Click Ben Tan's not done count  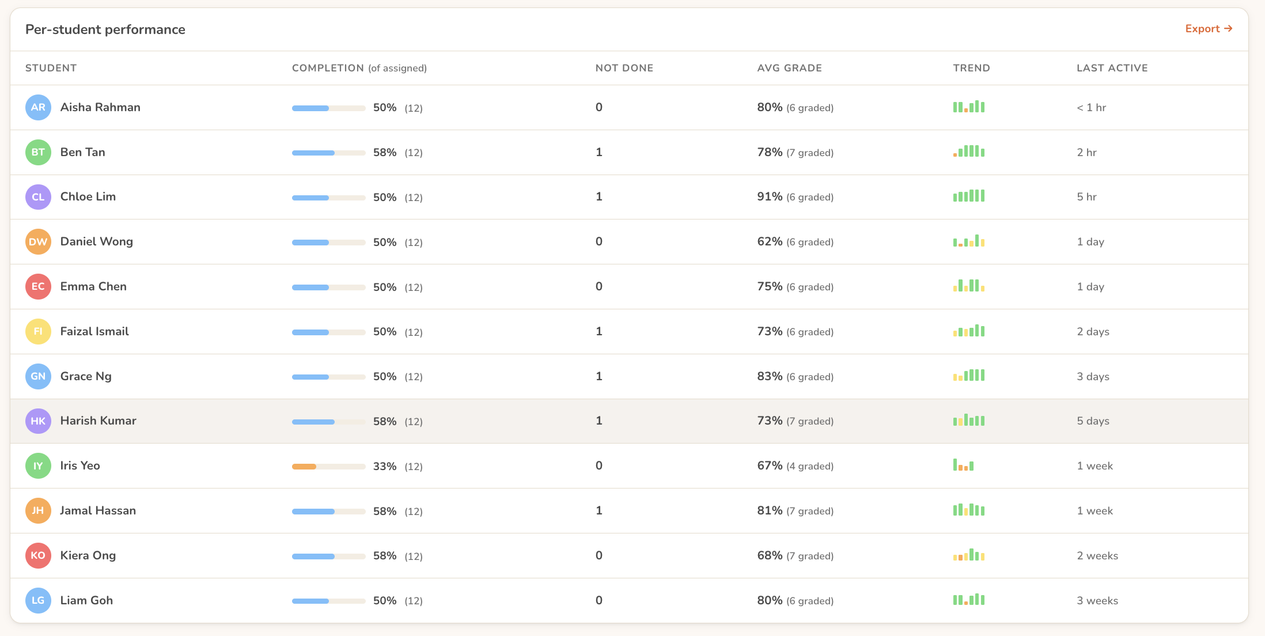click(599, 152)
